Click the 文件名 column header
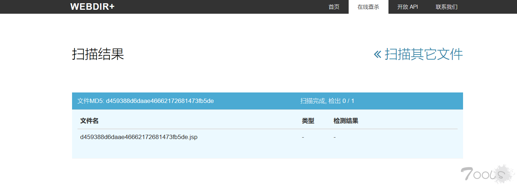 [x=89, y=121]
